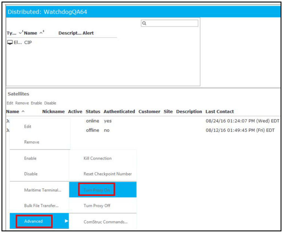Click the Distributed: WatchdogQA64 title
The width and height of the screenshot is (283, 233).
47,12
